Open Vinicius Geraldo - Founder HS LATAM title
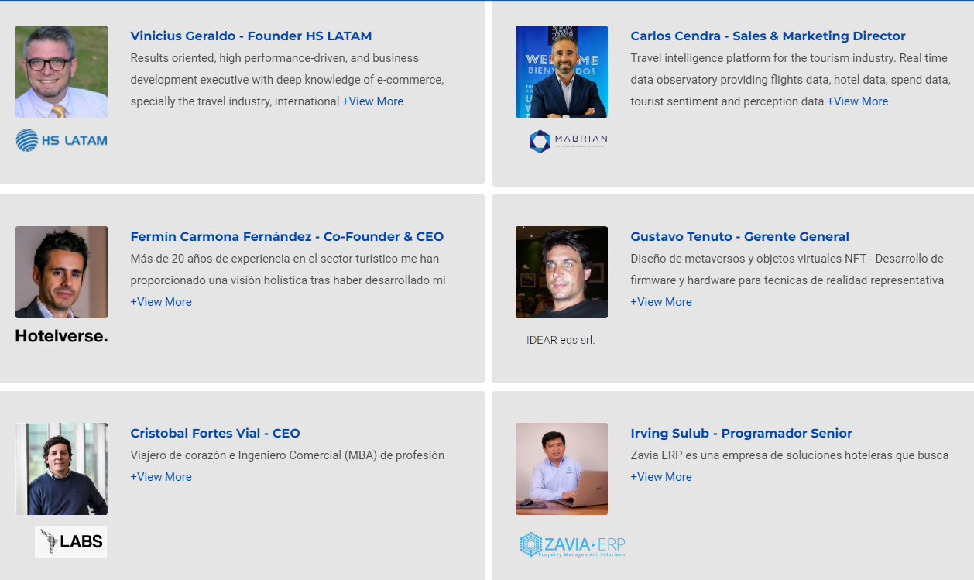This screenshot has height=580, width=974. (x=251, y=36)
